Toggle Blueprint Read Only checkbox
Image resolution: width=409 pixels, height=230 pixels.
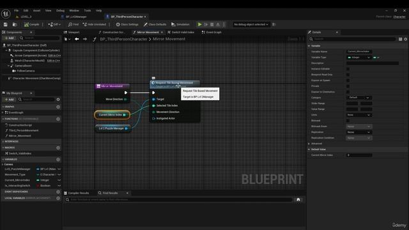click(x=348, y=75)
